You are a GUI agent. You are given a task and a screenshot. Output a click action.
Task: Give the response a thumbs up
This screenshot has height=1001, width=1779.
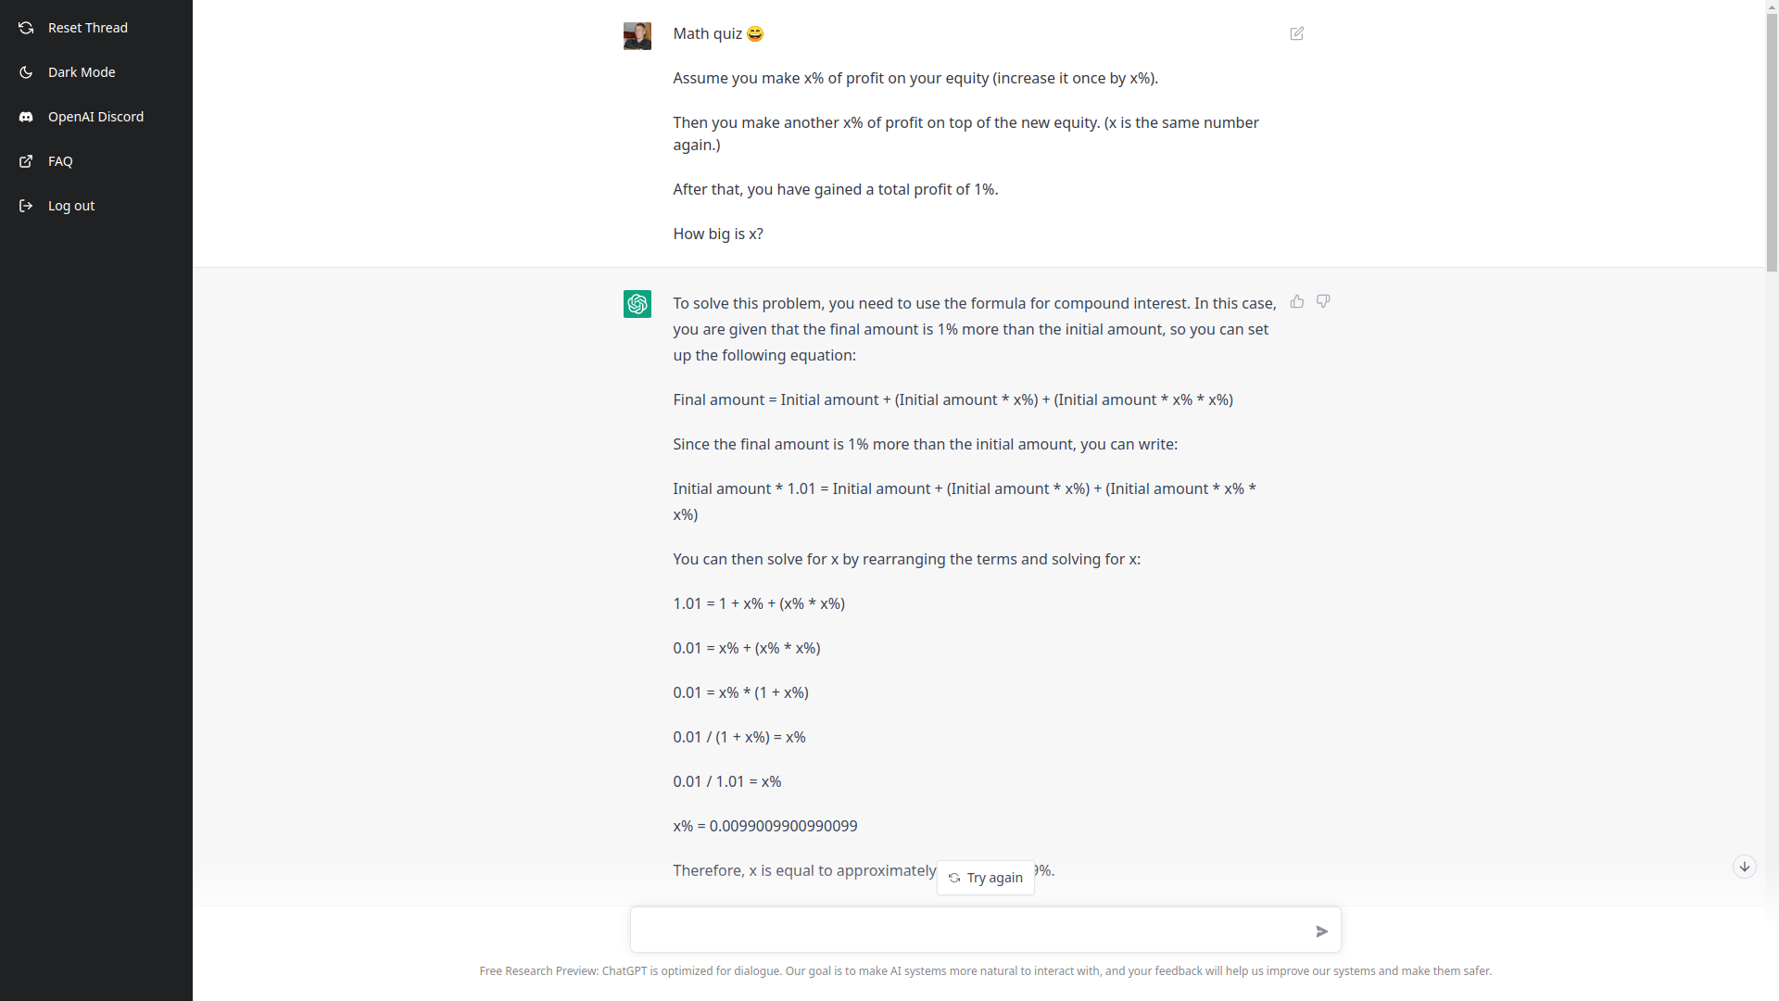pos(1296,301)
